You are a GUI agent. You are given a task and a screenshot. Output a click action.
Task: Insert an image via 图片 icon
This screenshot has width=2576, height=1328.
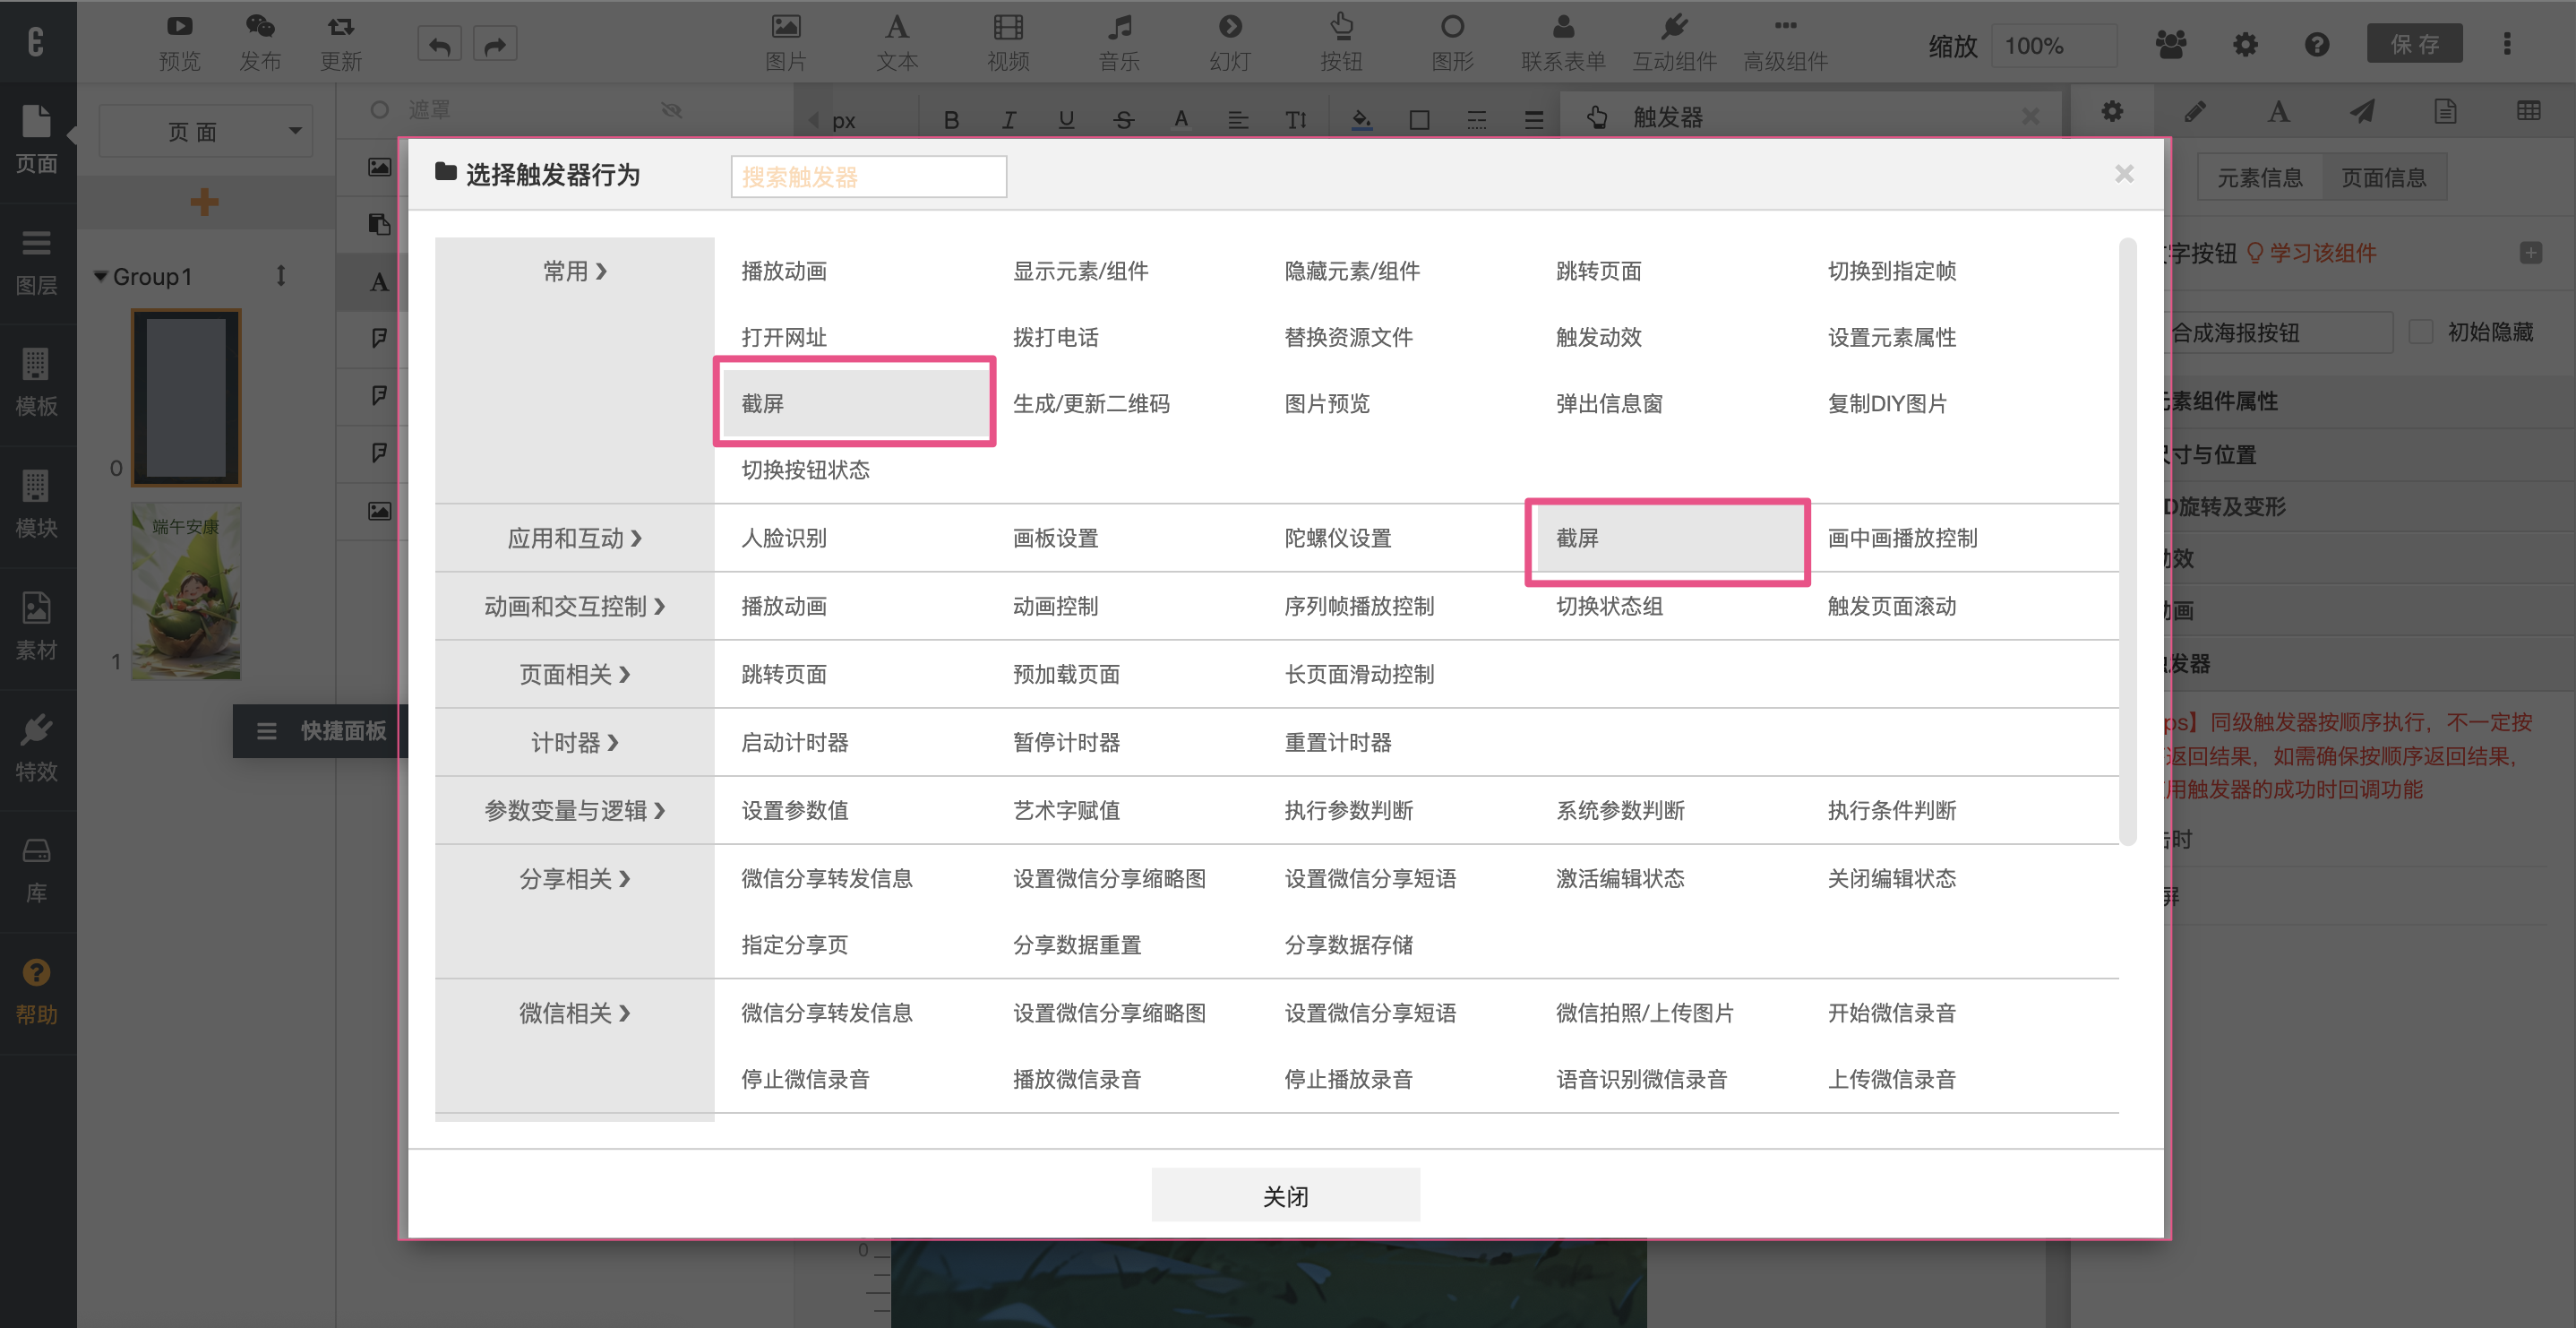click(x=786, y=27)
